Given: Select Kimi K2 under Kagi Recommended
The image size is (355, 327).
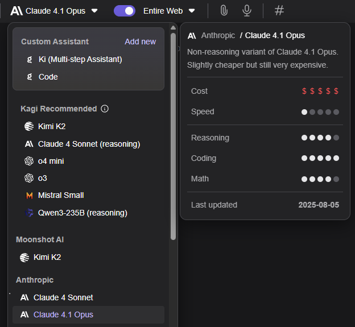Looking at the screenshot, I should tap(52, 126).
